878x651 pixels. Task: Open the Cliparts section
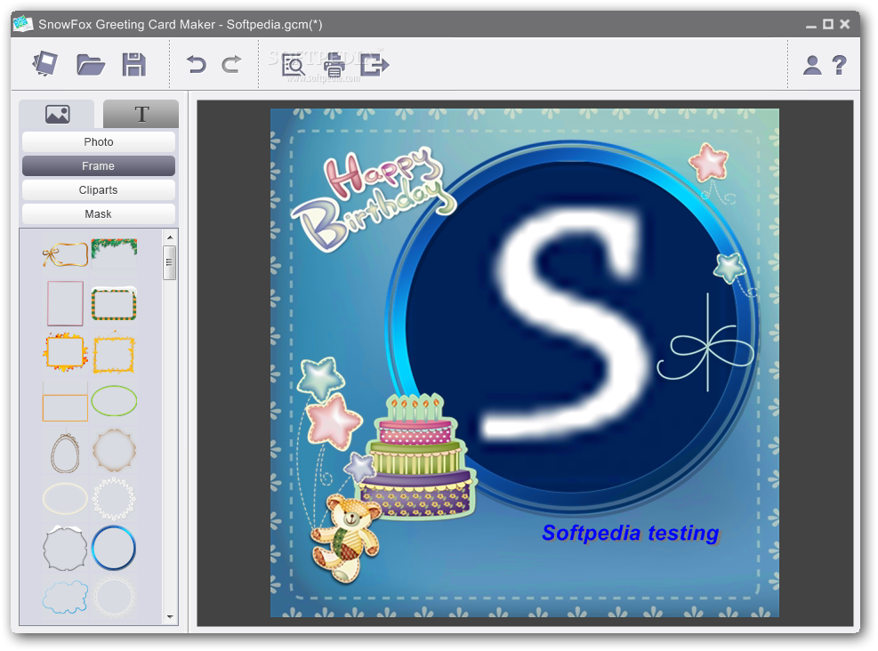[x=99, y=190]
